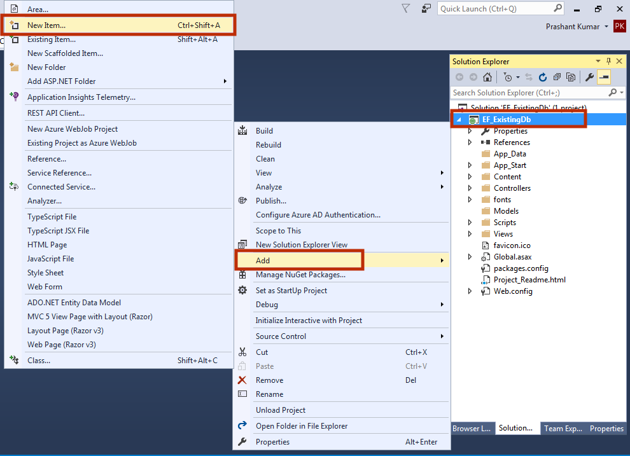Screen dimensions: 630x456
Task: Click the Solution Explorer window position dropdown arrow
Action: [x=598, y=61]
